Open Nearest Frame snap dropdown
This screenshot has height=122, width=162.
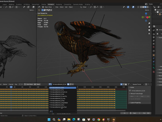pyautogui.click(x=138, y=84)
